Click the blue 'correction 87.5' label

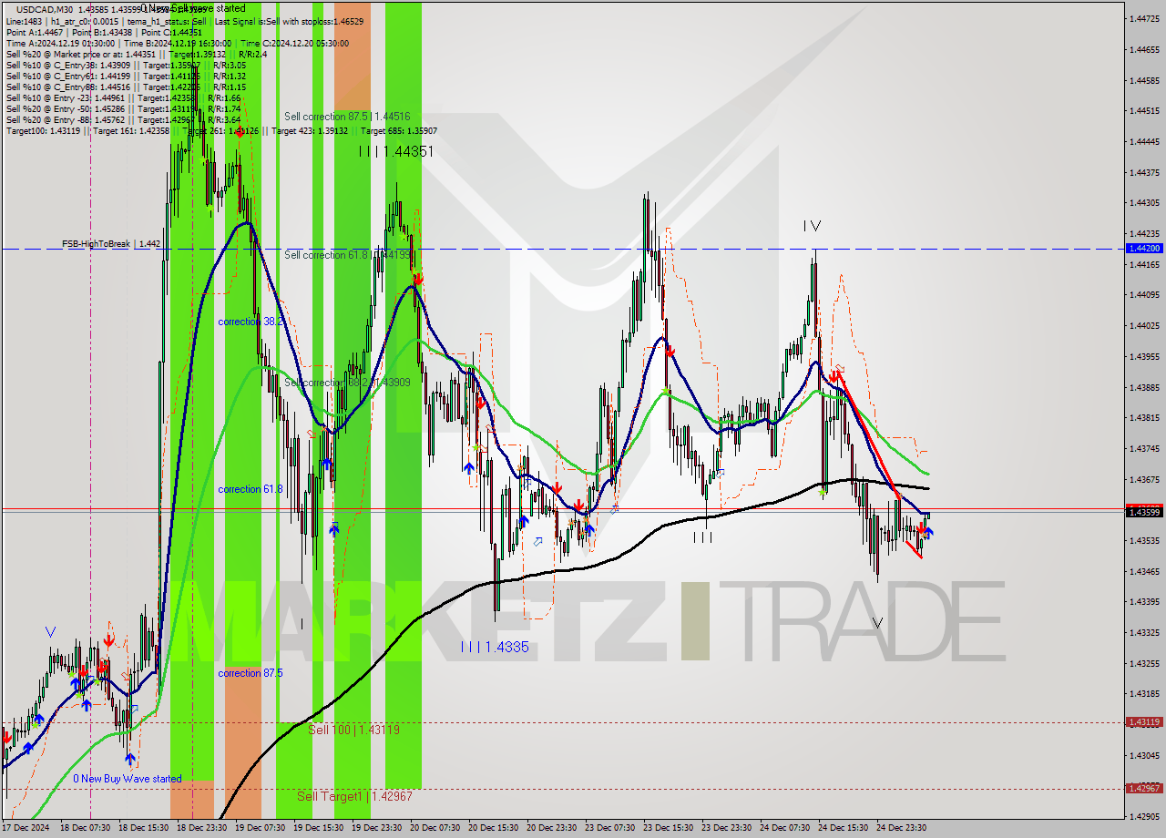click(x=251, y=673)
